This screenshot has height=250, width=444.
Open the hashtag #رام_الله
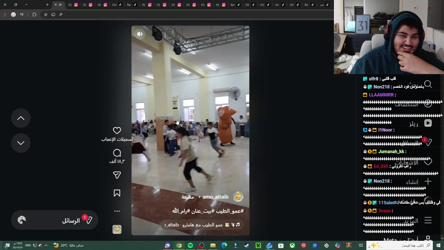point(181,211)
